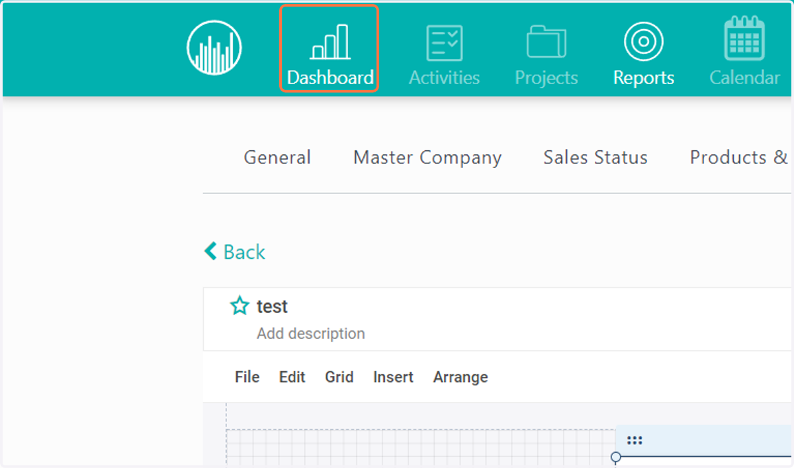This screenshot has width=794, height=468.
Task: Open the Products & tab
Action: point(738,158)
